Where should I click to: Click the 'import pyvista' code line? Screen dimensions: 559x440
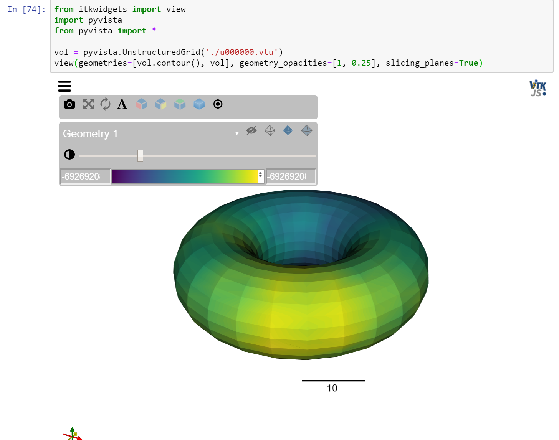point(88,20)
